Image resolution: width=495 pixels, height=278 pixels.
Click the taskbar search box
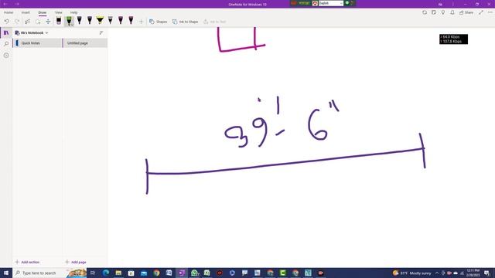coord(49,273)
